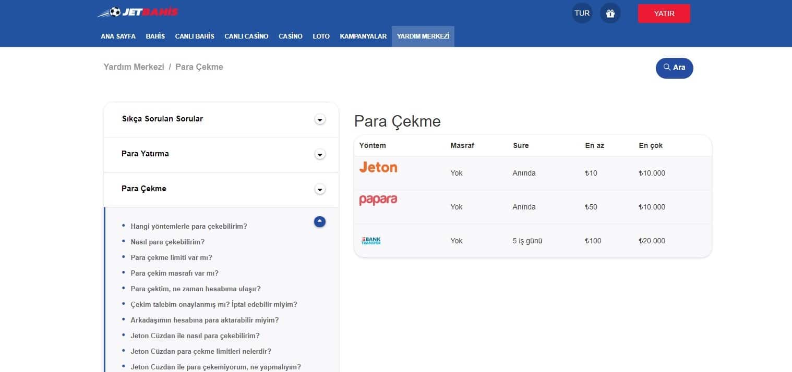Click the TUR language selector
Viewport: 792px width, 372px height.
pos(582,13)
